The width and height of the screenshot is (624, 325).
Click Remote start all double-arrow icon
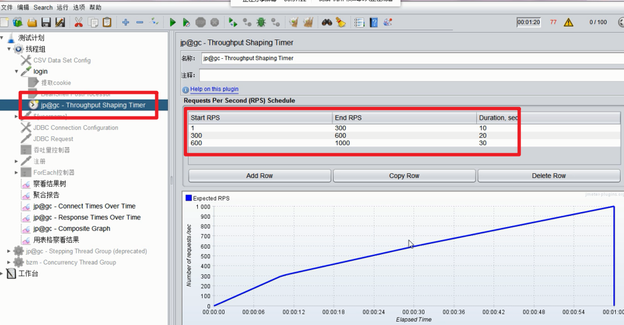pos(233,22)
